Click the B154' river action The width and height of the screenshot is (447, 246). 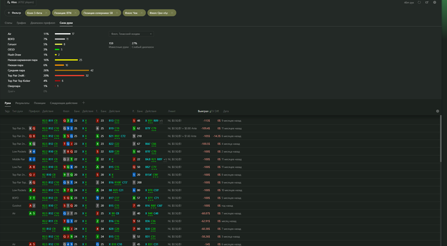tap(148, 174)
